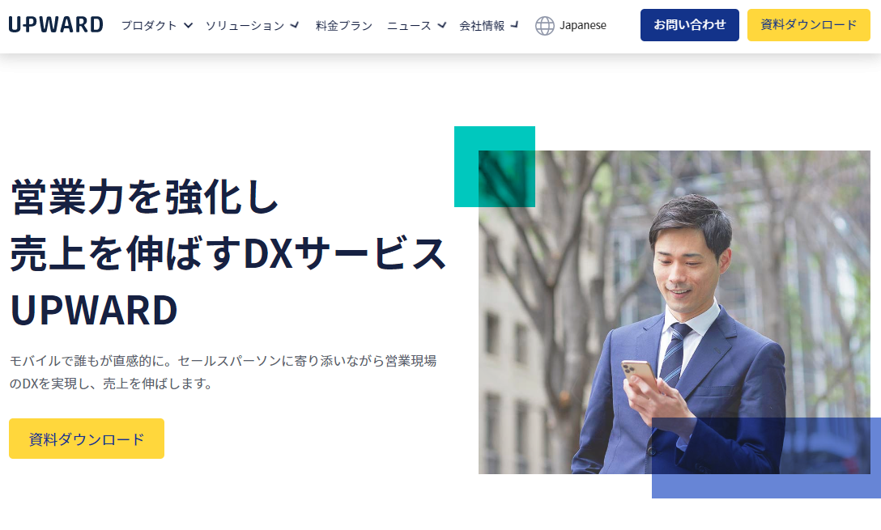The width and height of the screenshot is (881, 530).
Task: Click the 営業力を強化し headline text
Action: [x=145, y=197]
